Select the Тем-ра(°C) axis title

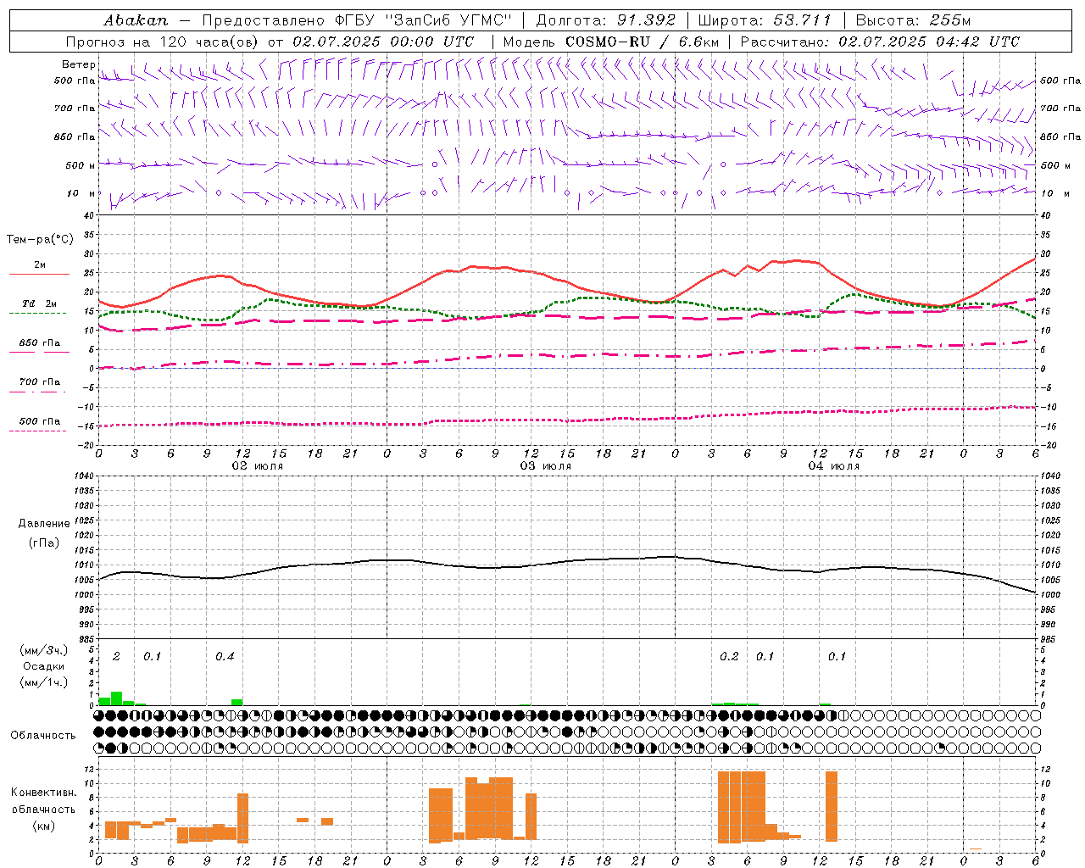pyautogui.click(x=40, y=240)
